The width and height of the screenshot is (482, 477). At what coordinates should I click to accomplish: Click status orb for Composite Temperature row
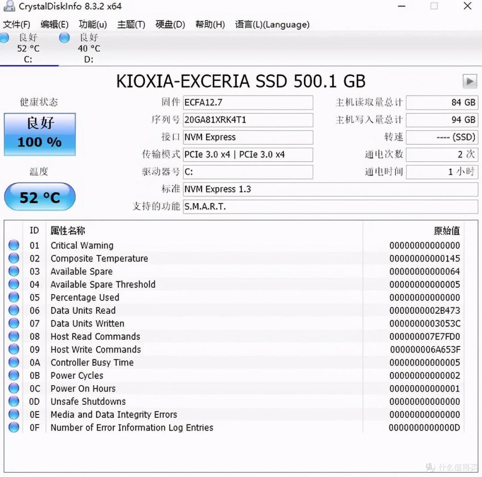14,258
